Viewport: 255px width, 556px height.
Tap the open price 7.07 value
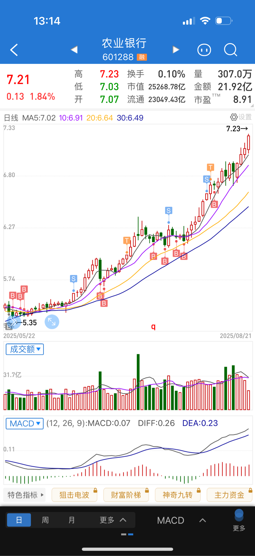[x=109, y=100]
